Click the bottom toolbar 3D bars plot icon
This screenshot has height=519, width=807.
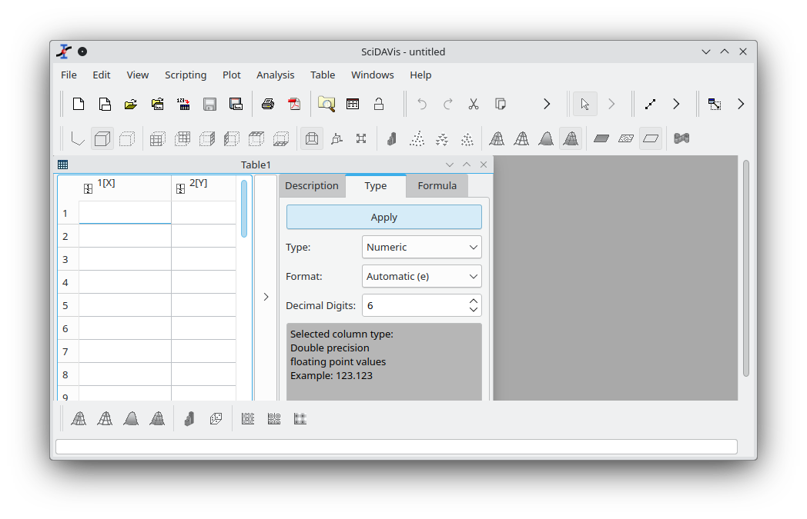click(x=189, y=419)
